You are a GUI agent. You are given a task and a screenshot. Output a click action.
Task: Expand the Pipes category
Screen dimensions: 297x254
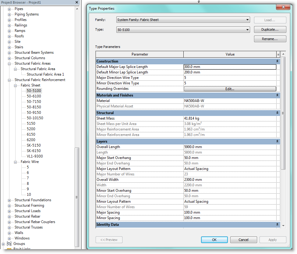click(9, 8)
